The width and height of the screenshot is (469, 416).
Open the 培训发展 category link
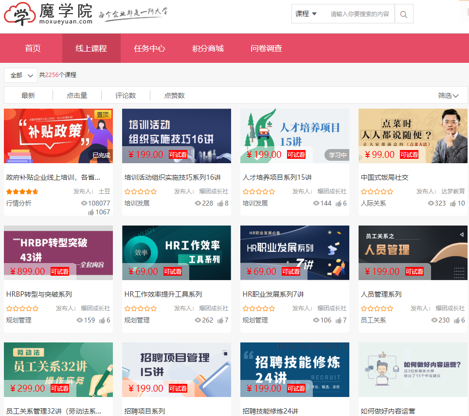point(136,203)
